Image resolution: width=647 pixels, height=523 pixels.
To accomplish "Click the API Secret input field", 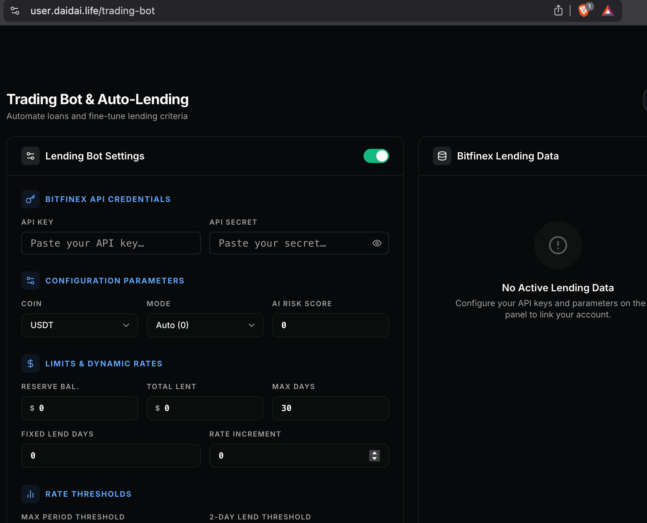I will (x=299, y=243).
